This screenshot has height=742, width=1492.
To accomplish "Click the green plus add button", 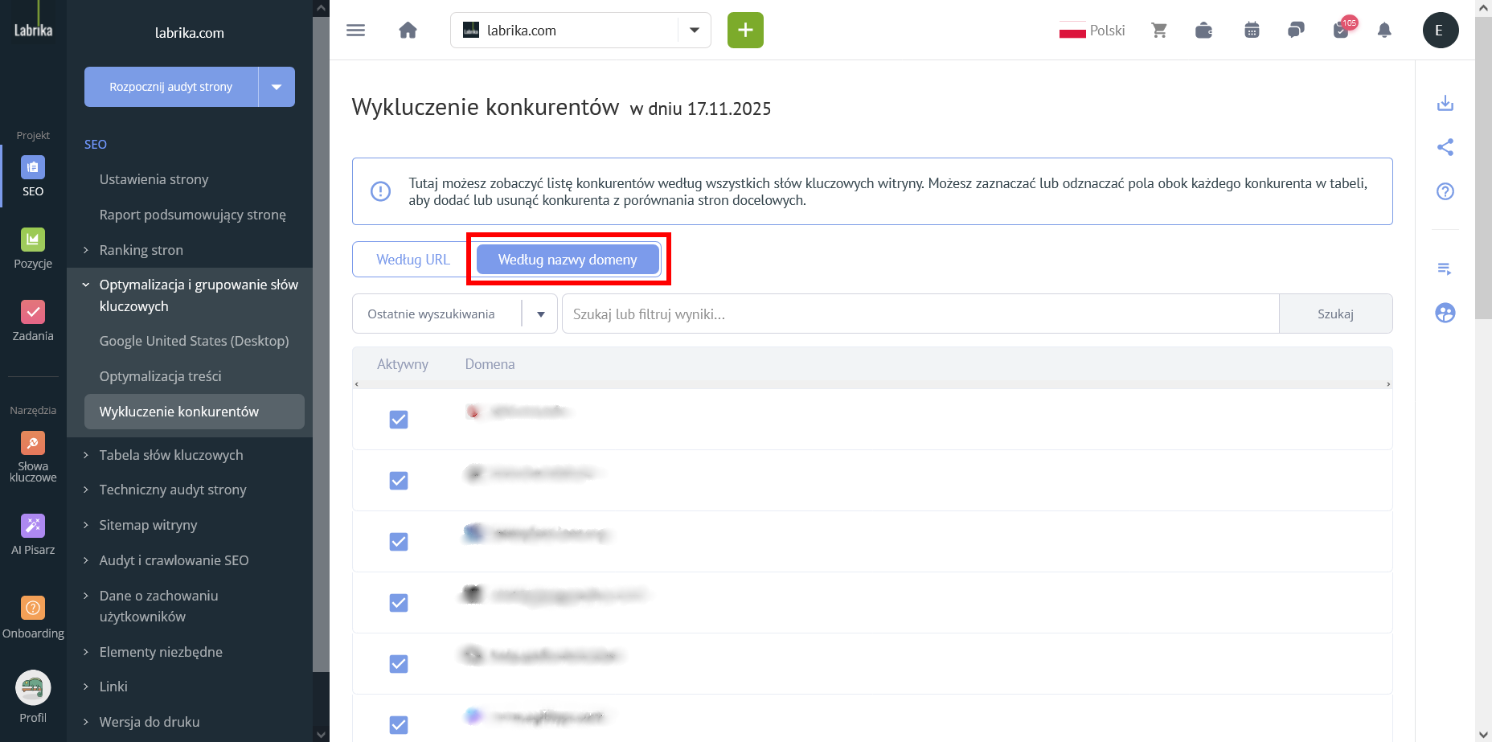I will coord(745,31).
